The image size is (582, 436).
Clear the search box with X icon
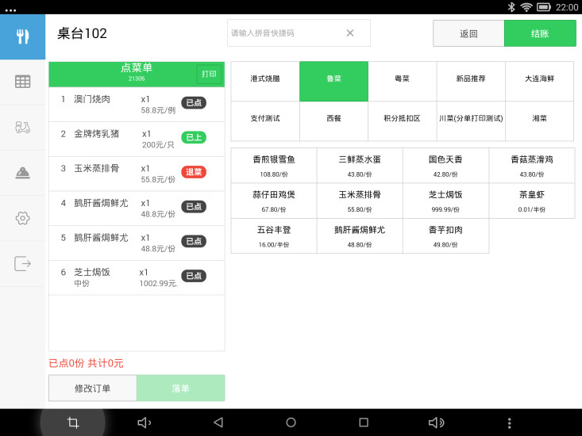349,33
